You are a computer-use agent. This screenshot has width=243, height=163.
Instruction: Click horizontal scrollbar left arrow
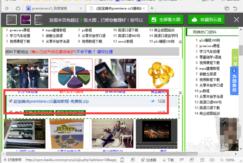click(3, 154)
